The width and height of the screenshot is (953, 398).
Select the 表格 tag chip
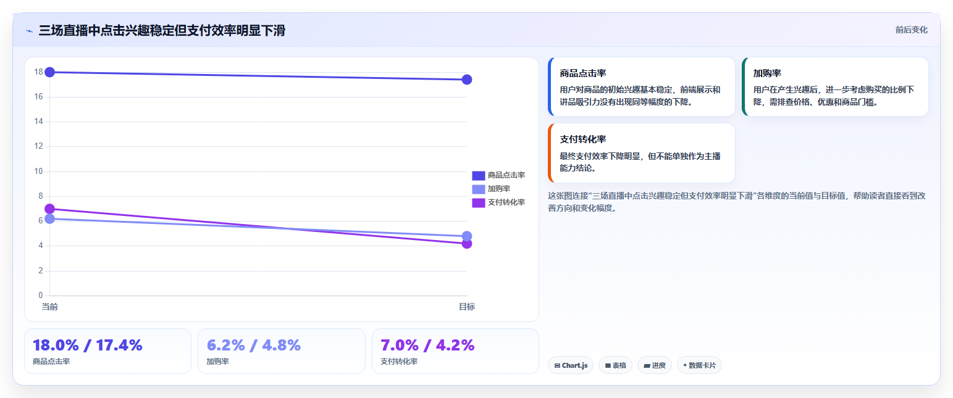(615, 365)
